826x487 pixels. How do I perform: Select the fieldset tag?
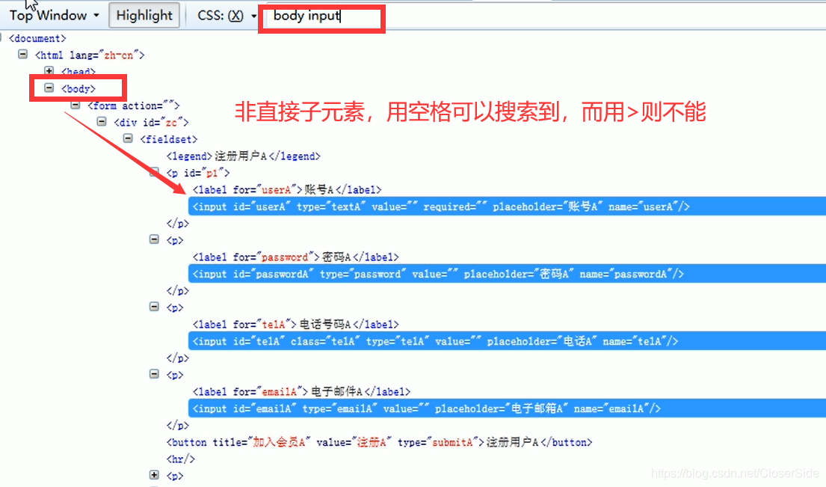click(x=169, y=139)
